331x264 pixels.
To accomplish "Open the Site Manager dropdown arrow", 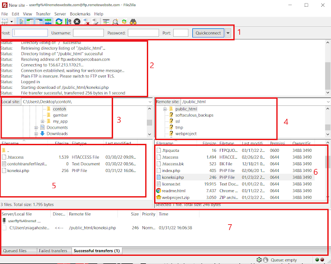I will pos(11,22).
